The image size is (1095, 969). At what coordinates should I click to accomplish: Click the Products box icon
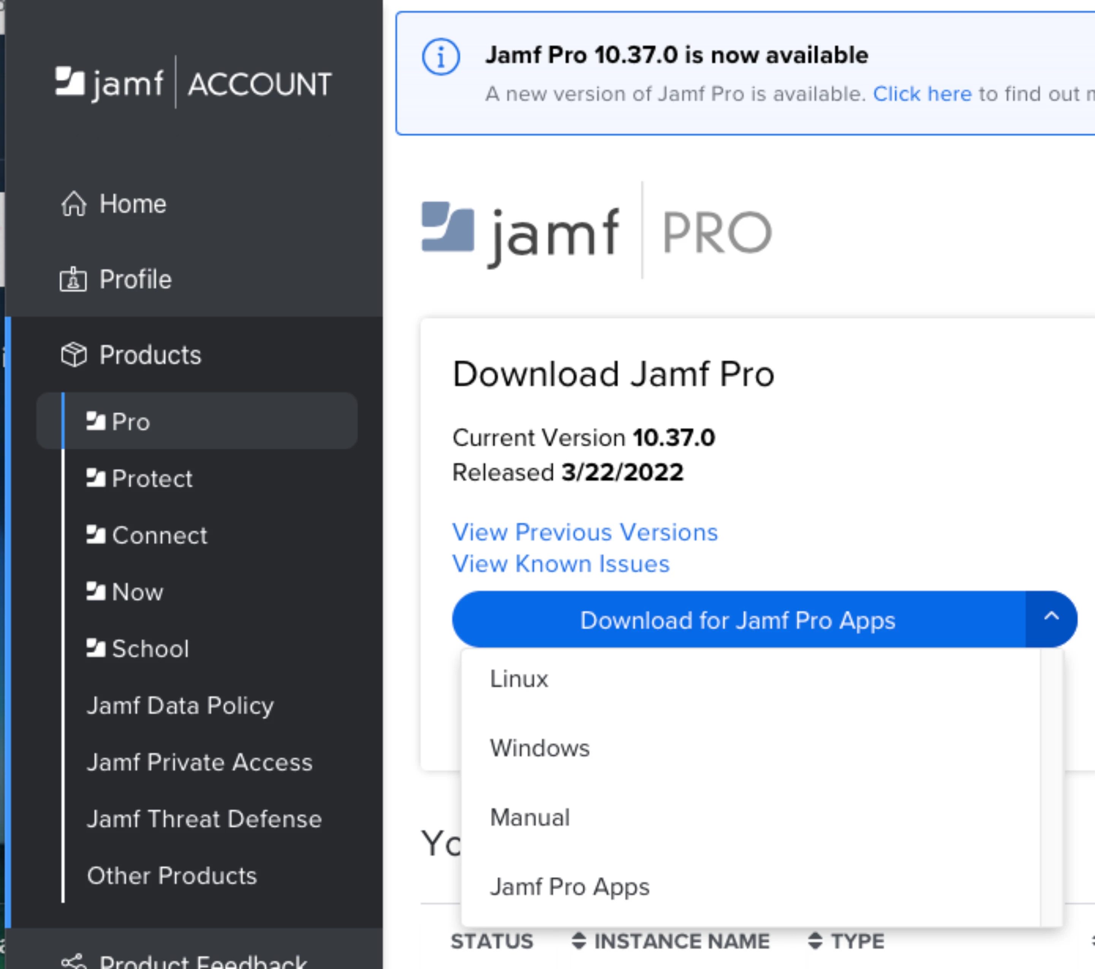pyautogui.click(x=73, y=355)
